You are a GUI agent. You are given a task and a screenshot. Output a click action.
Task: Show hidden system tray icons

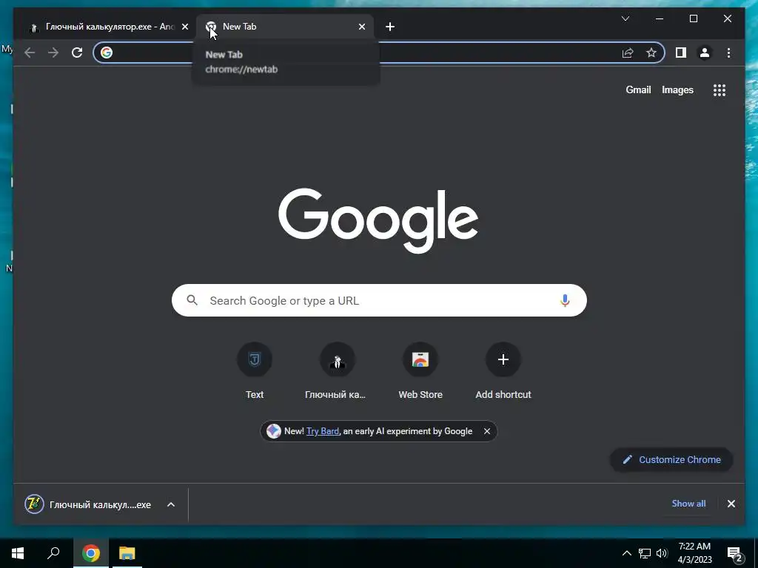coord(626,553)
